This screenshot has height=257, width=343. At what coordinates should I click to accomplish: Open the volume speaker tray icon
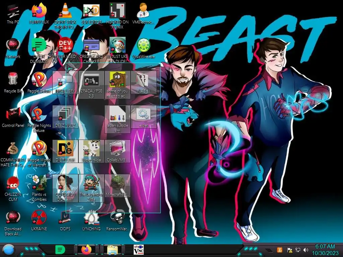306,250
